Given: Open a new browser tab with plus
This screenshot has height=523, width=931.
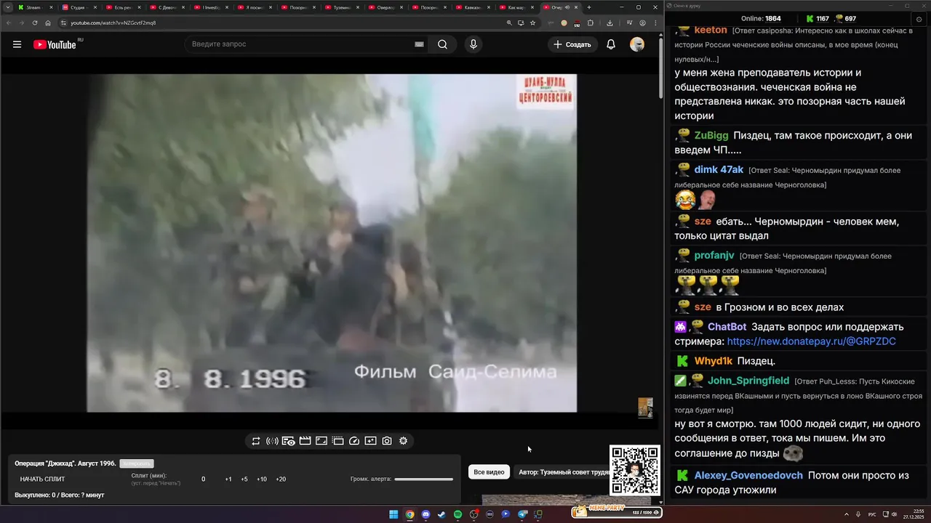Looking at the screenshot, I should point(589,7).
